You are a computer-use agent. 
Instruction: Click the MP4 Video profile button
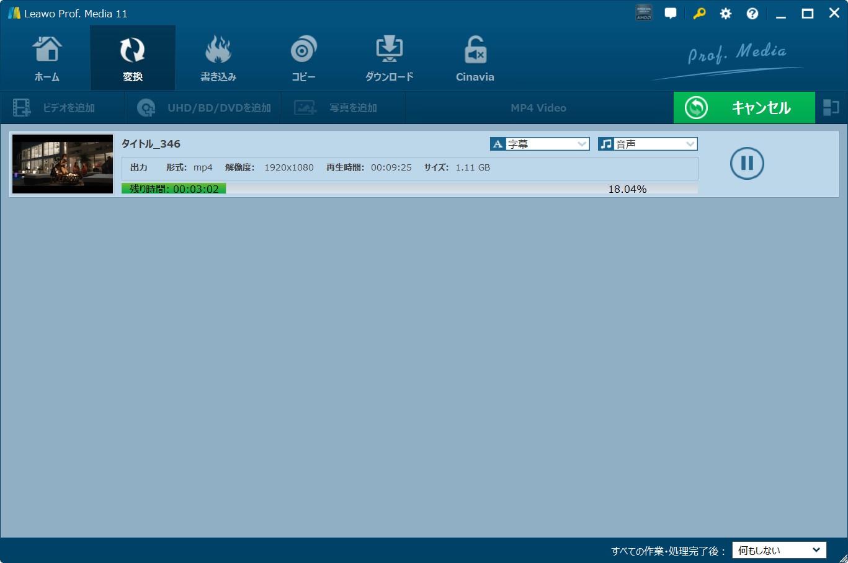[x=538, y=108]
